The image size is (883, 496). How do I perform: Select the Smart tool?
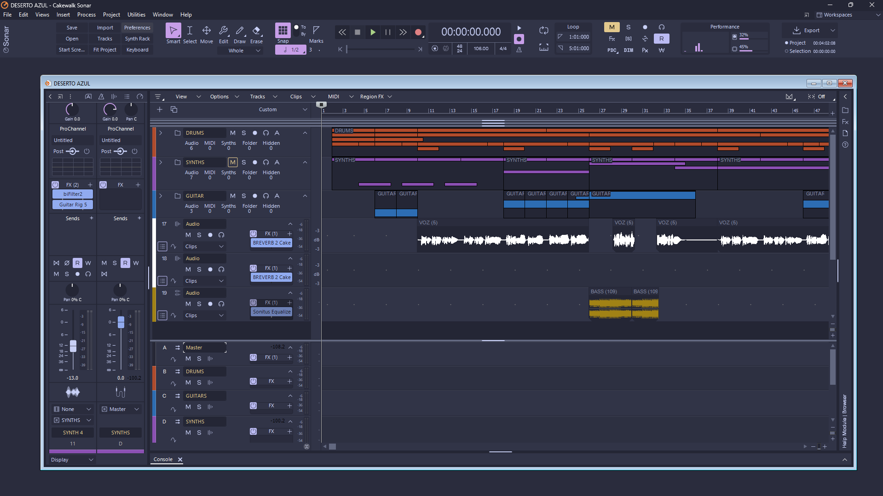point(173,31)
